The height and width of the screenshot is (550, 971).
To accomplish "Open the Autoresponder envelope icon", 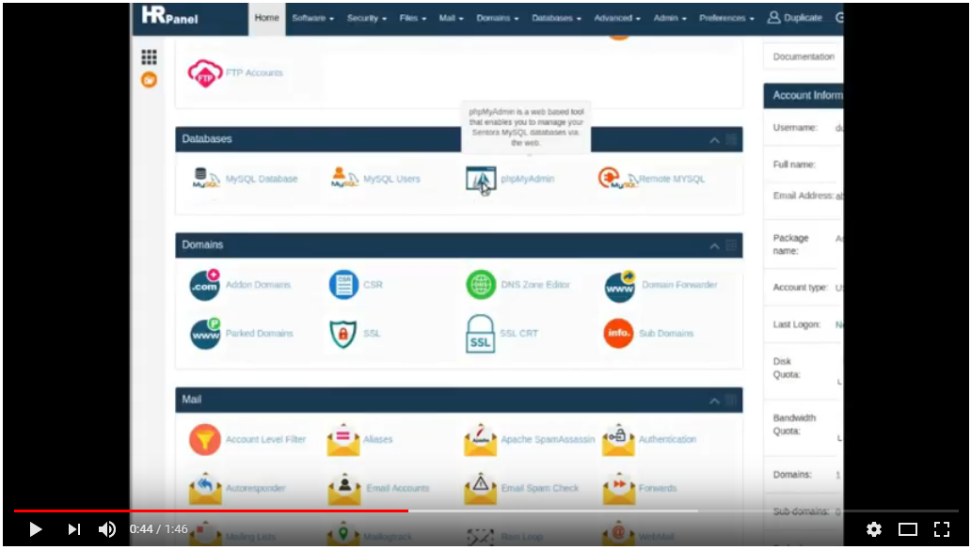I will pyautogui.click(x=205, y=488).
